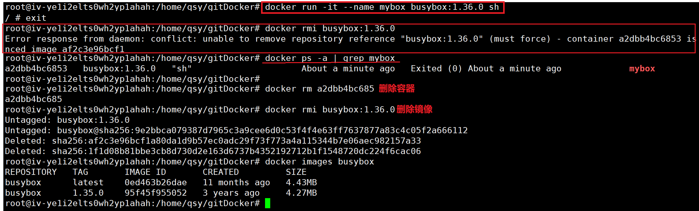Click the 'latest' tag cell
This screenshot has width=699, height=211.
(x=88, y=183)
